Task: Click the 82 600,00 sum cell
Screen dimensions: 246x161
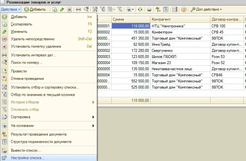Action: (131, 44)
